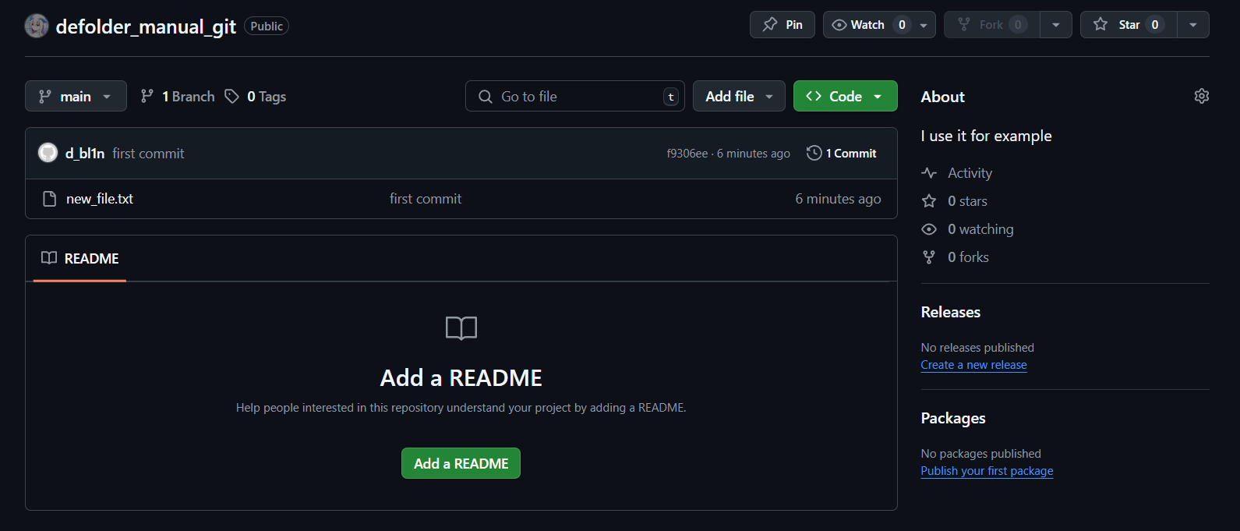Click the Public visibility badge
This screenshot has width=1240, height=531.
pos(267,26)
